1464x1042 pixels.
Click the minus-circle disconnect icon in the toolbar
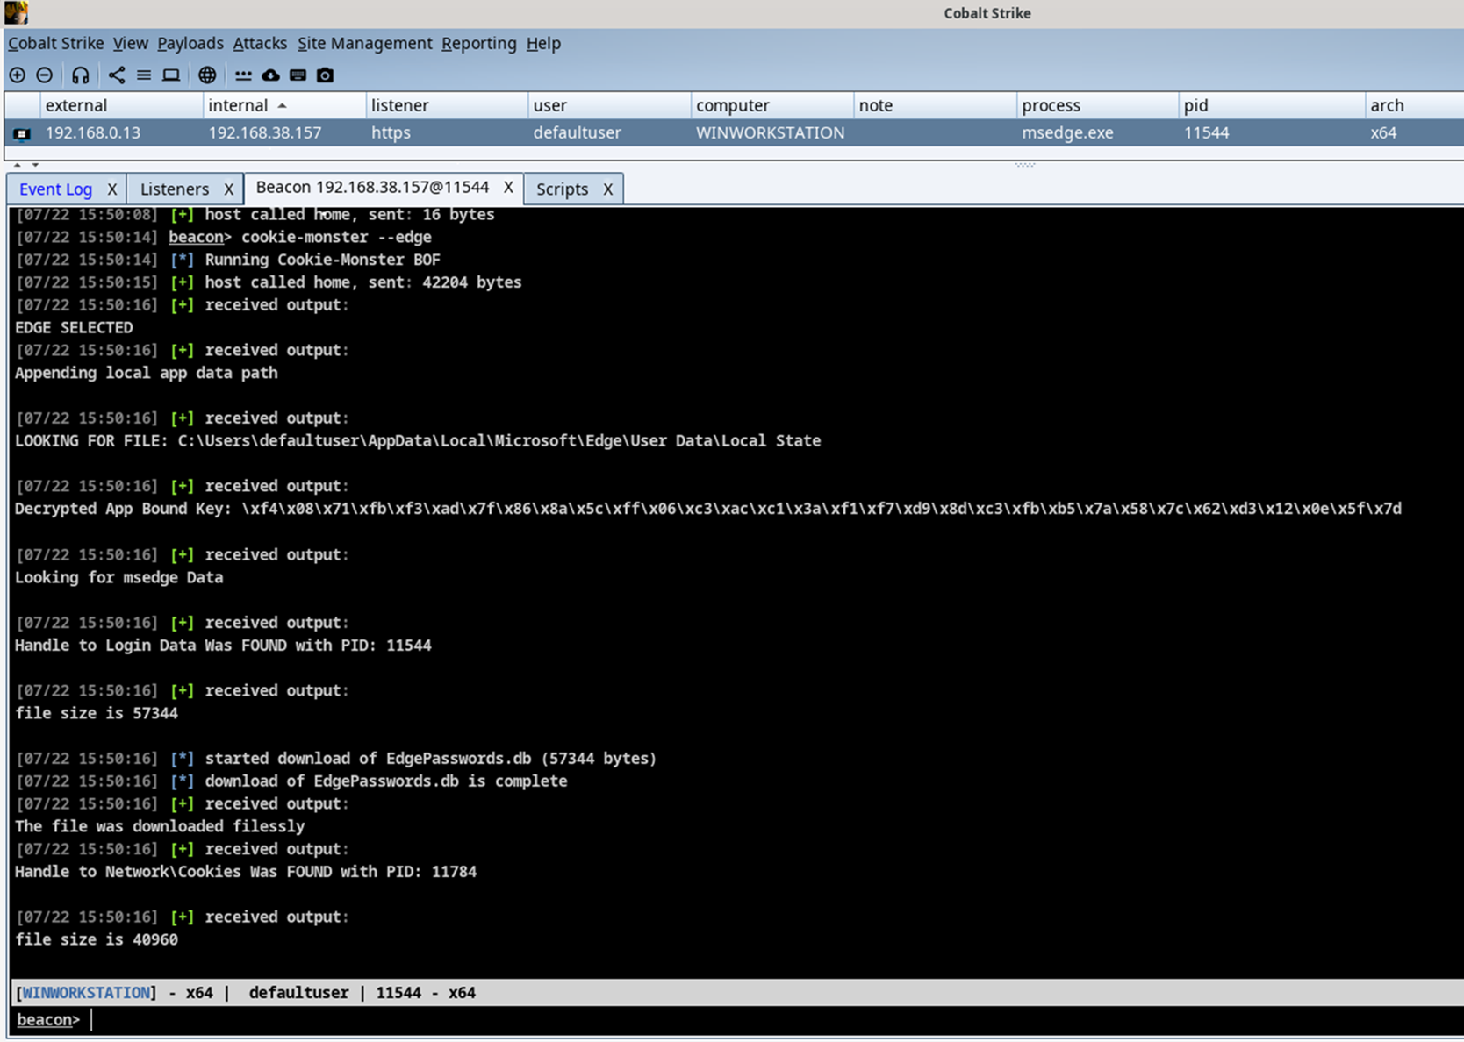pos(45,75)
